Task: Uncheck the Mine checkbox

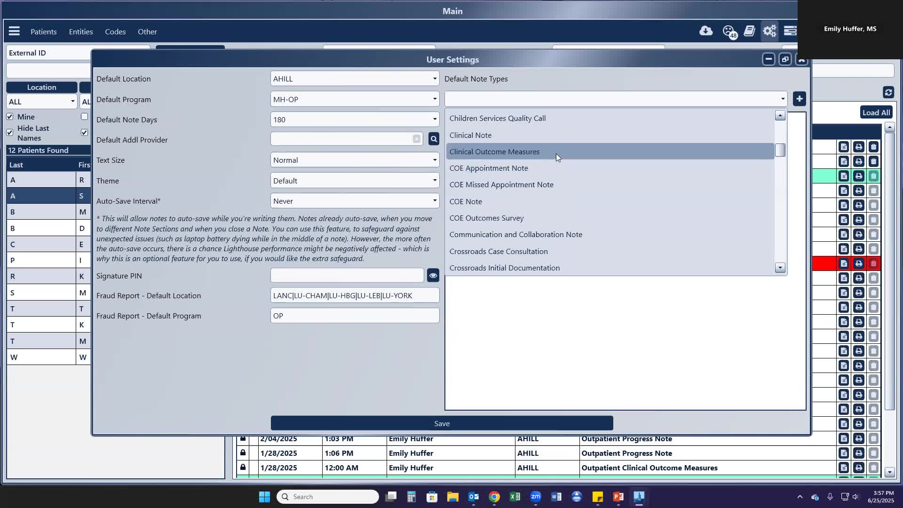Action: pyautogui.click(x=10, y=116)
